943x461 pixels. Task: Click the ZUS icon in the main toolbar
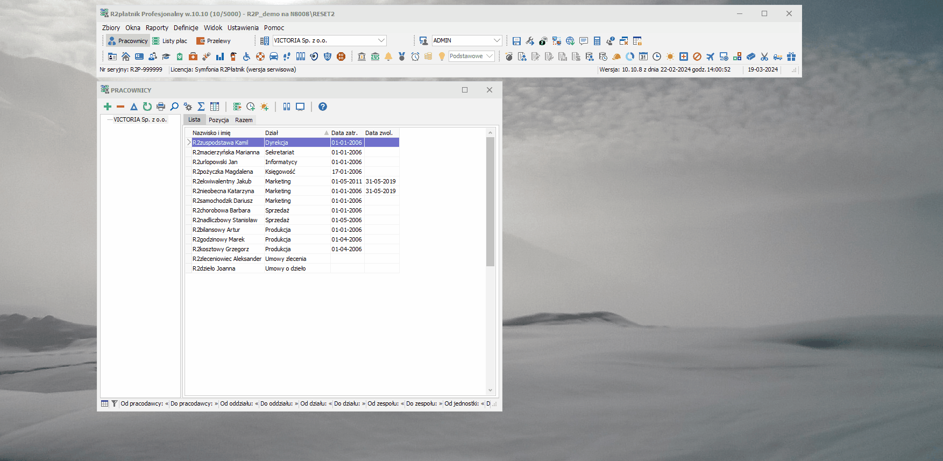375,56
